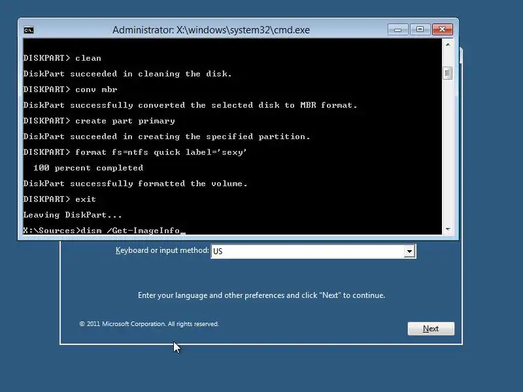Click the 'format fs=ntfs quick' command line
The image size is (523, 392).
(135, 152)
